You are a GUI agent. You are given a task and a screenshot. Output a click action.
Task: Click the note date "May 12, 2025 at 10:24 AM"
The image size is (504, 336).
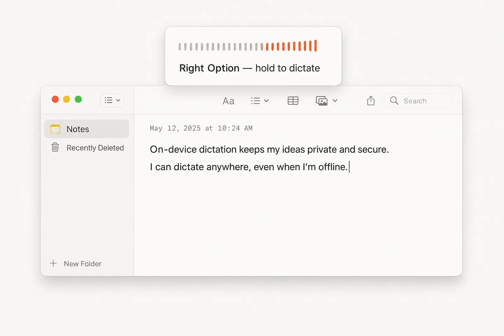(x=201, y=128)
